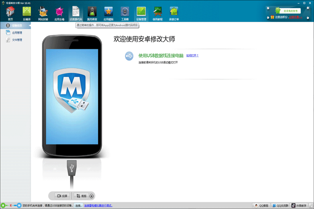Select 设备信息 in the left sidebar

pyautogui.click(x=16, y=26)
